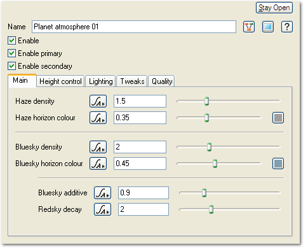Open the Lighting tab
Image resolution: width=308 pixels, height=252 pixels.
click(x=100, y=81)
